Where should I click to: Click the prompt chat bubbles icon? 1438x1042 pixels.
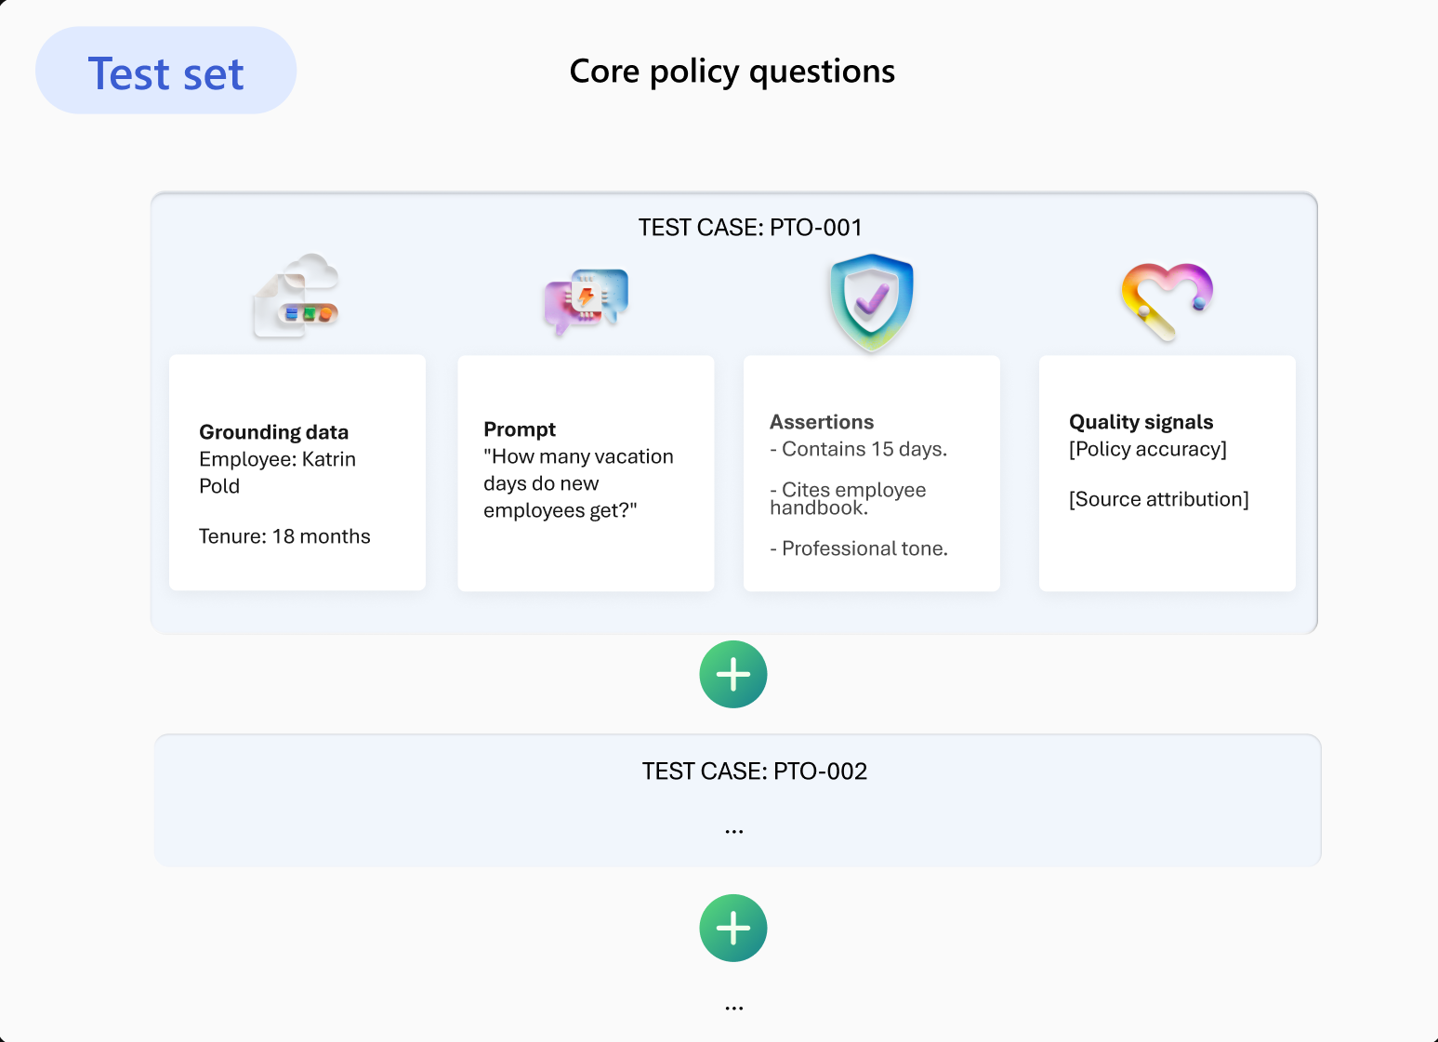(x=587, y=301)
